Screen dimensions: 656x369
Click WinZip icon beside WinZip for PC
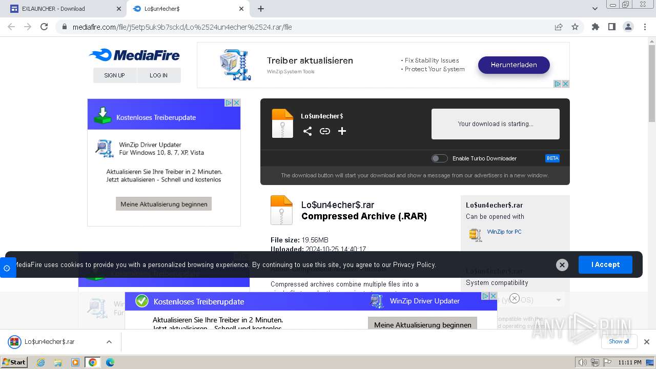(x=476, y=235)
